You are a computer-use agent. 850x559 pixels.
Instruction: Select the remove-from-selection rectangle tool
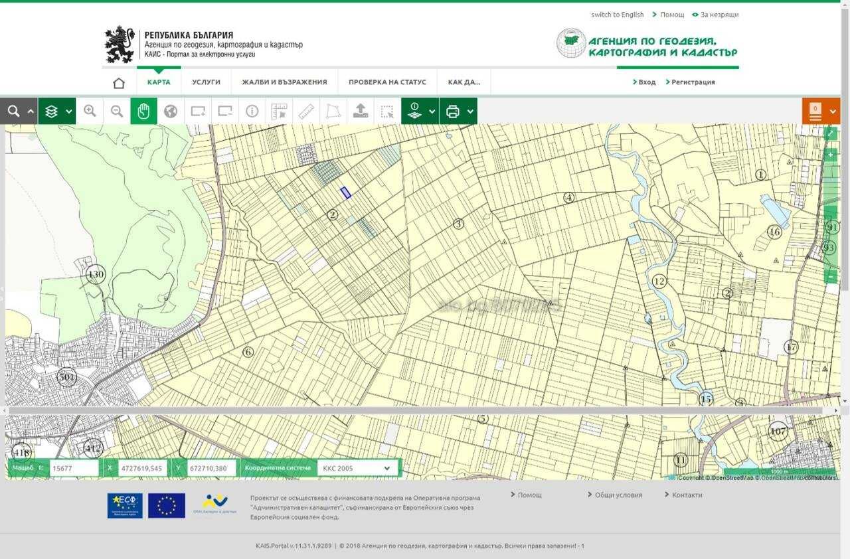click(225, 112)
